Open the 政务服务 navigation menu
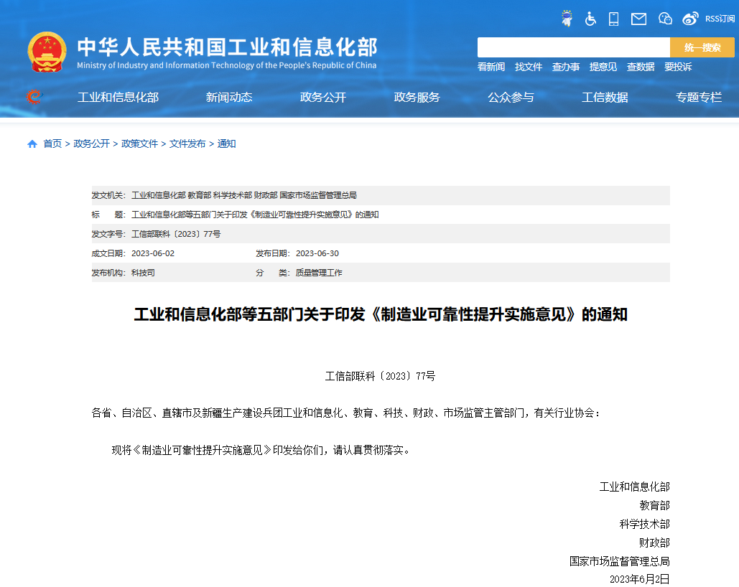The image size is (739, 587). coord(417,98)
